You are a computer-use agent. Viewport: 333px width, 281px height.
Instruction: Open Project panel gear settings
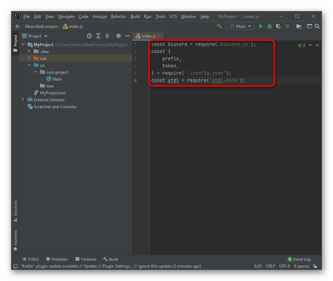pos(119,36)
